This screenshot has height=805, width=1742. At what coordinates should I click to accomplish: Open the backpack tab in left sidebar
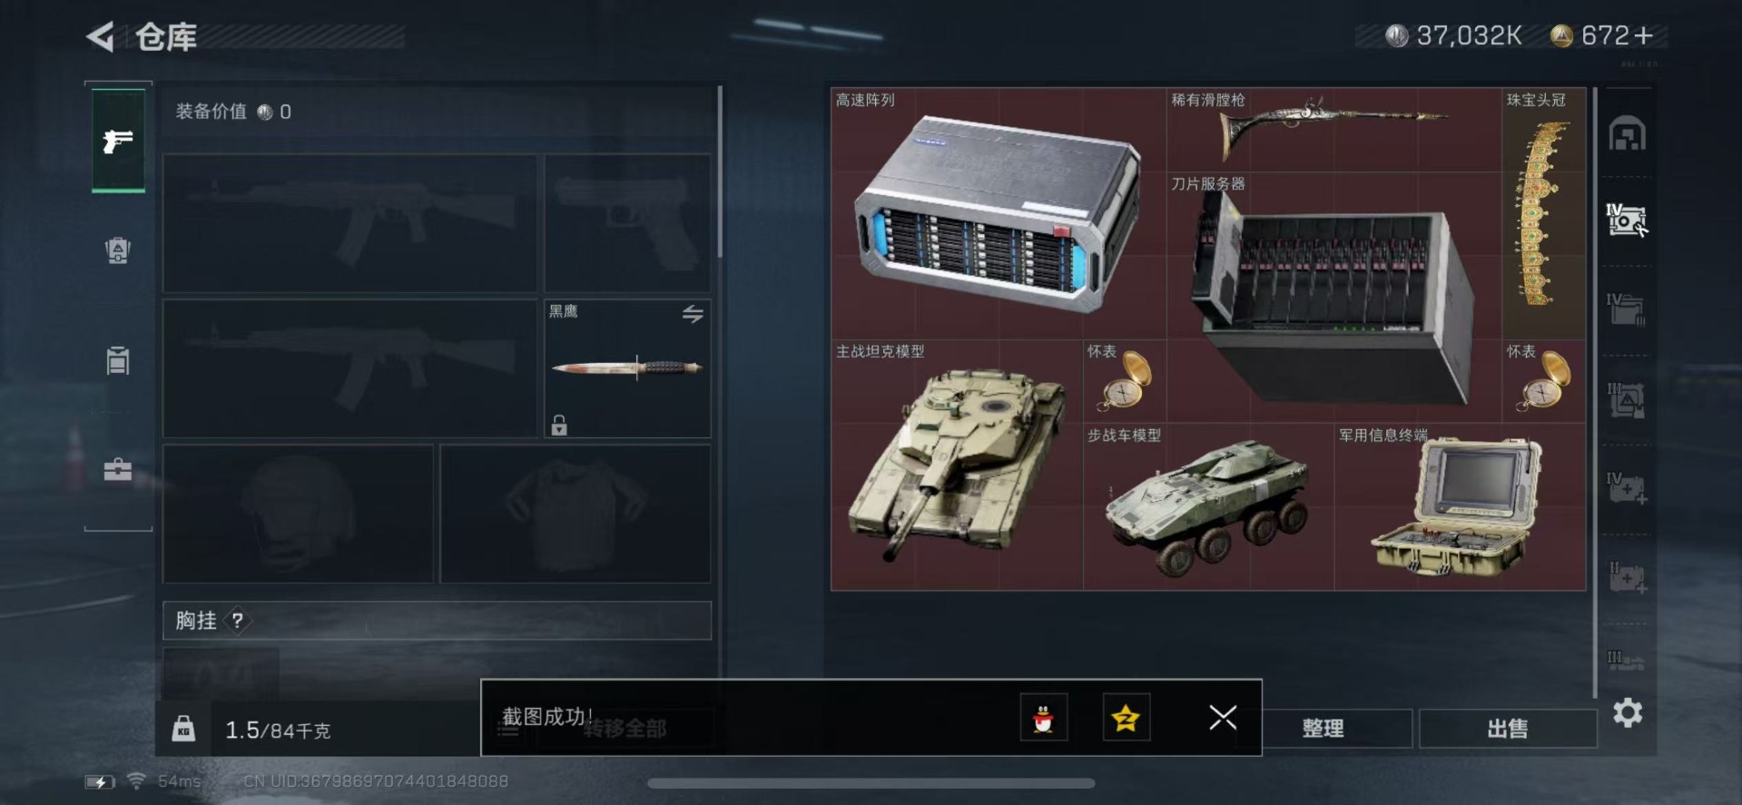[118, 250]
